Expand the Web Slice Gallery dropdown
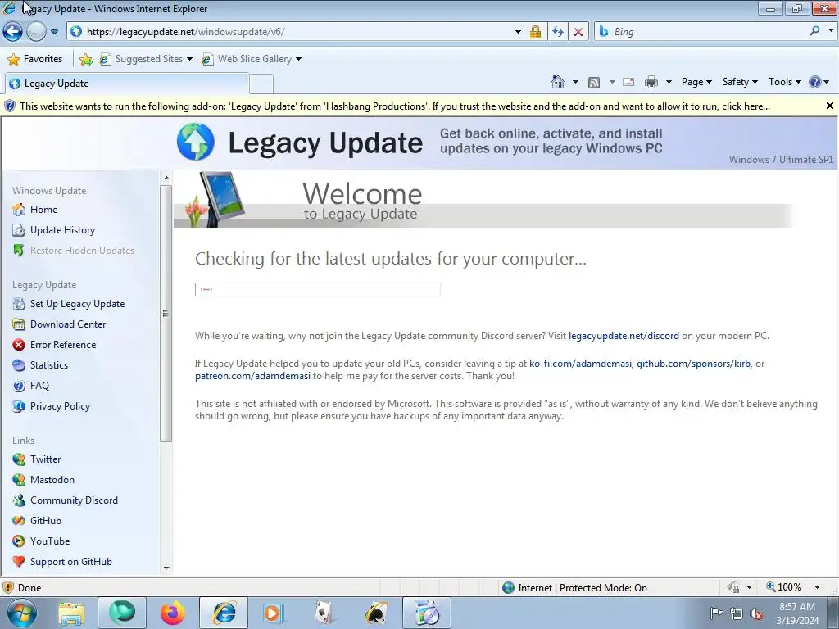 pyautogui.click(x=298, y=59)
